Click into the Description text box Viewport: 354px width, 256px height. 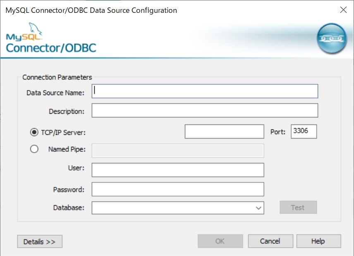click(x=205, y=110)
